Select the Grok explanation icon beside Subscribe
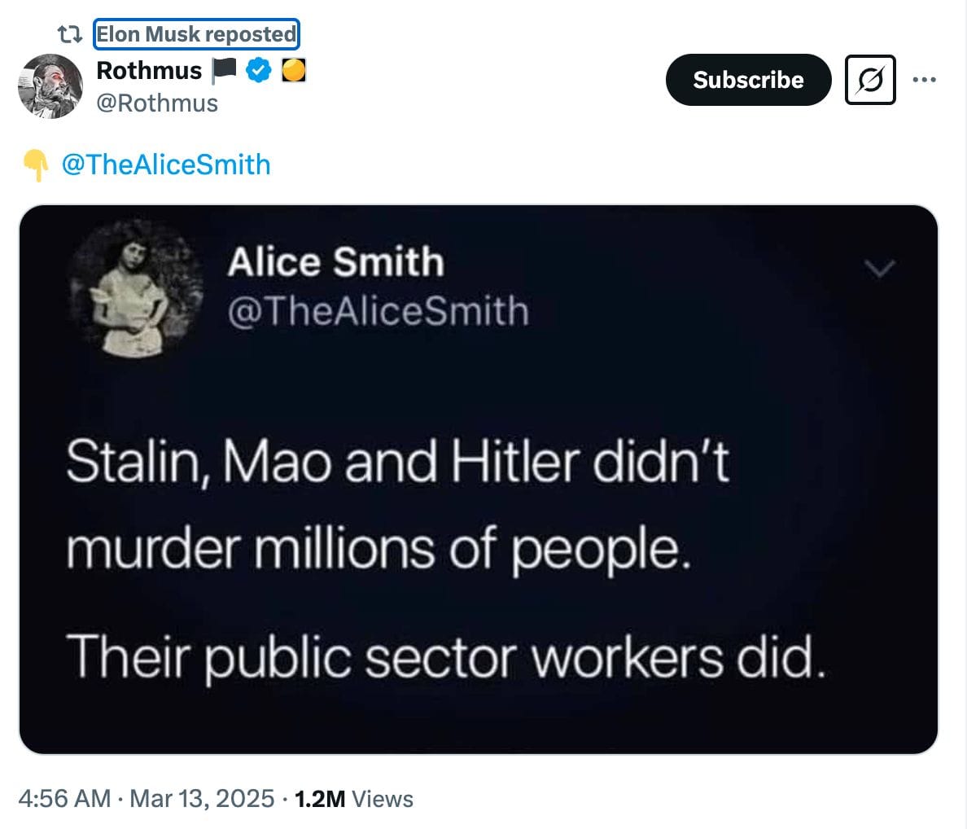Viewport: 967px width, 829px height. click(869, 80)
